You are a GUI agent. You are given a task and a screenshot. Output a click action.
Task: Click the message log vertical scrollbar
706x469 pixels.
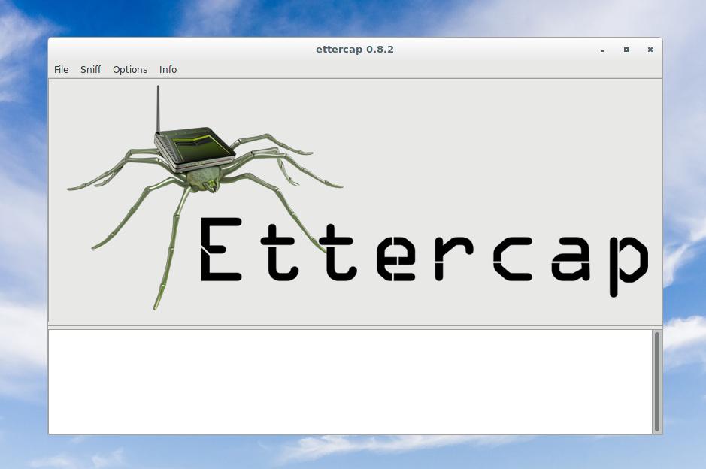(x=657, y=381)
